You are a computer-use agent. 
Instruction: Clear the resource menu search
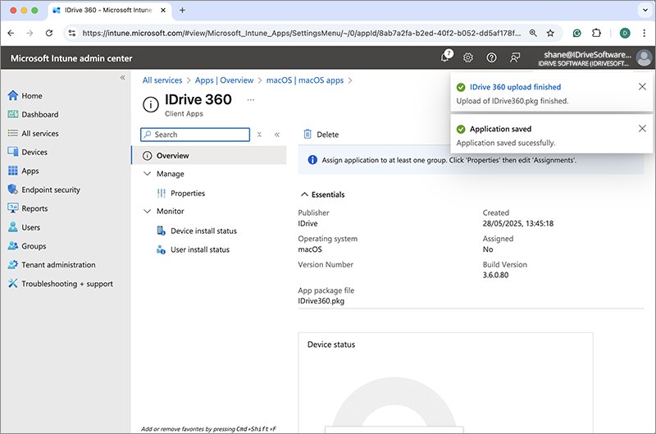pos(259,135)
